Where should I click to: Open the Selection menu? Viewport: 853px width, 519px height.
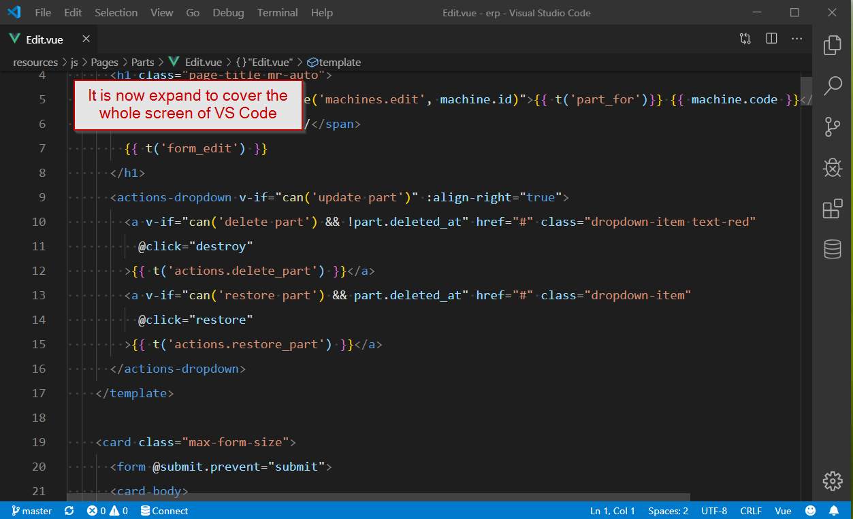point(116,12)
